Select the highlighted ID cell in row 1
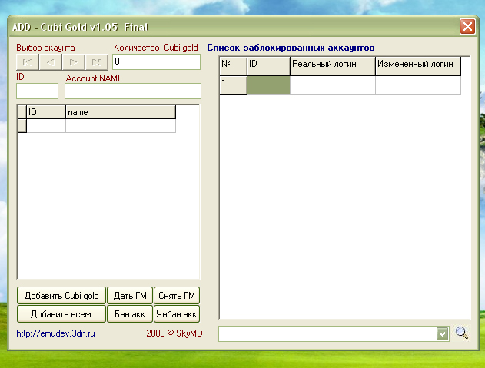Image resolution: width=485 pixels, height=368 pixels. click(268, 85)
